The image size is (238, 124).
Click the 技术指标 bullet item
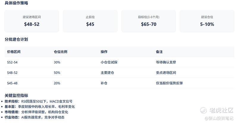click(x=39, y=101)
